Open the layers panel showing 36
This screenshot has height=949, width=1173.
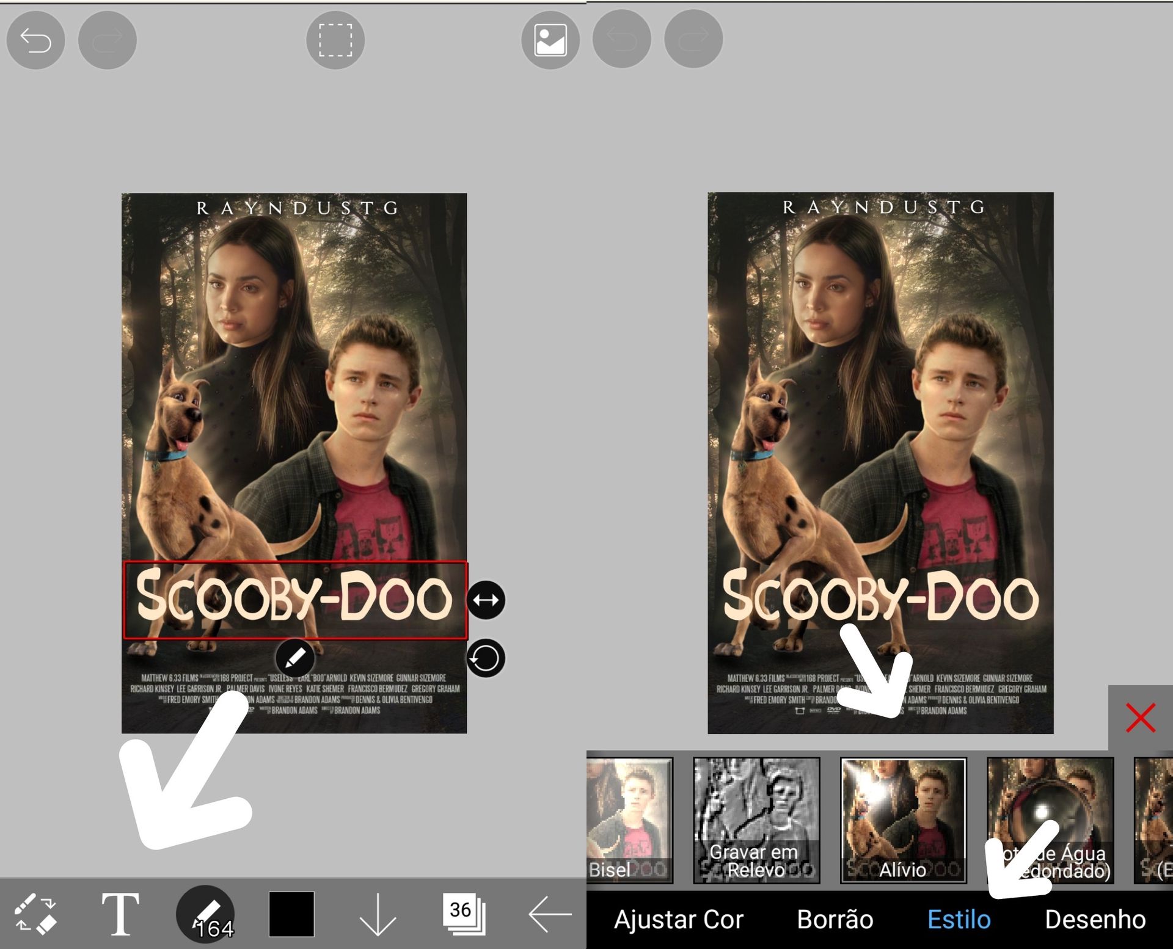(464, 914)
